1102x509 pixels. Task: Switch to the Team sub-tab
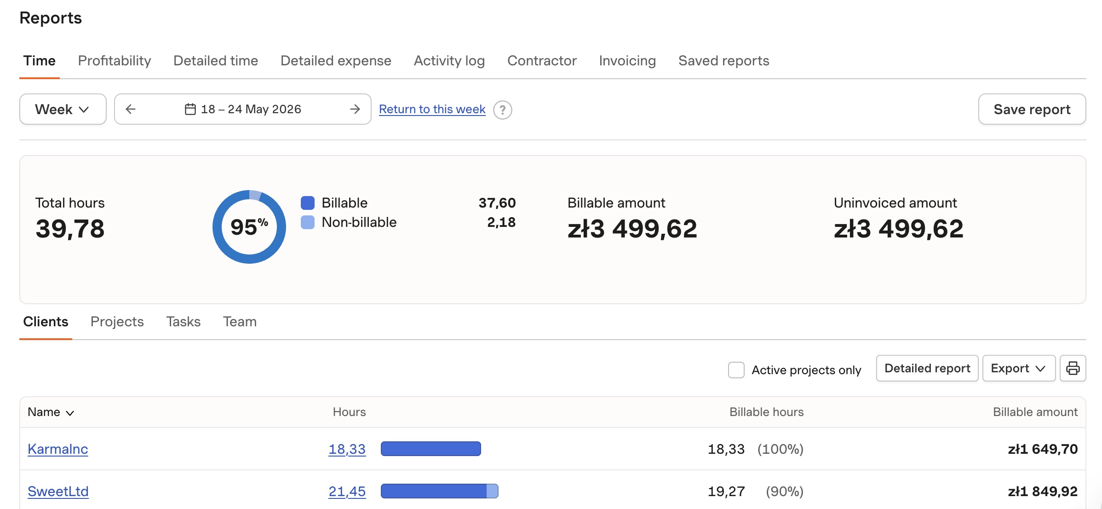click(240, 322)
